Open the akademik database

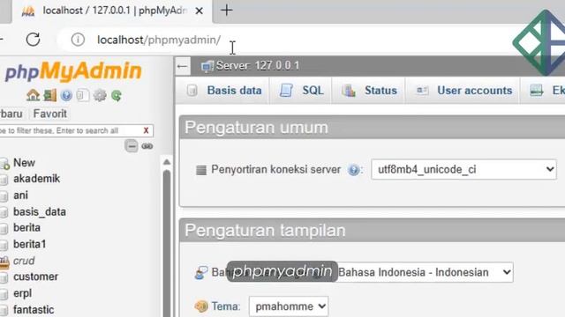(x=37, y=178)
